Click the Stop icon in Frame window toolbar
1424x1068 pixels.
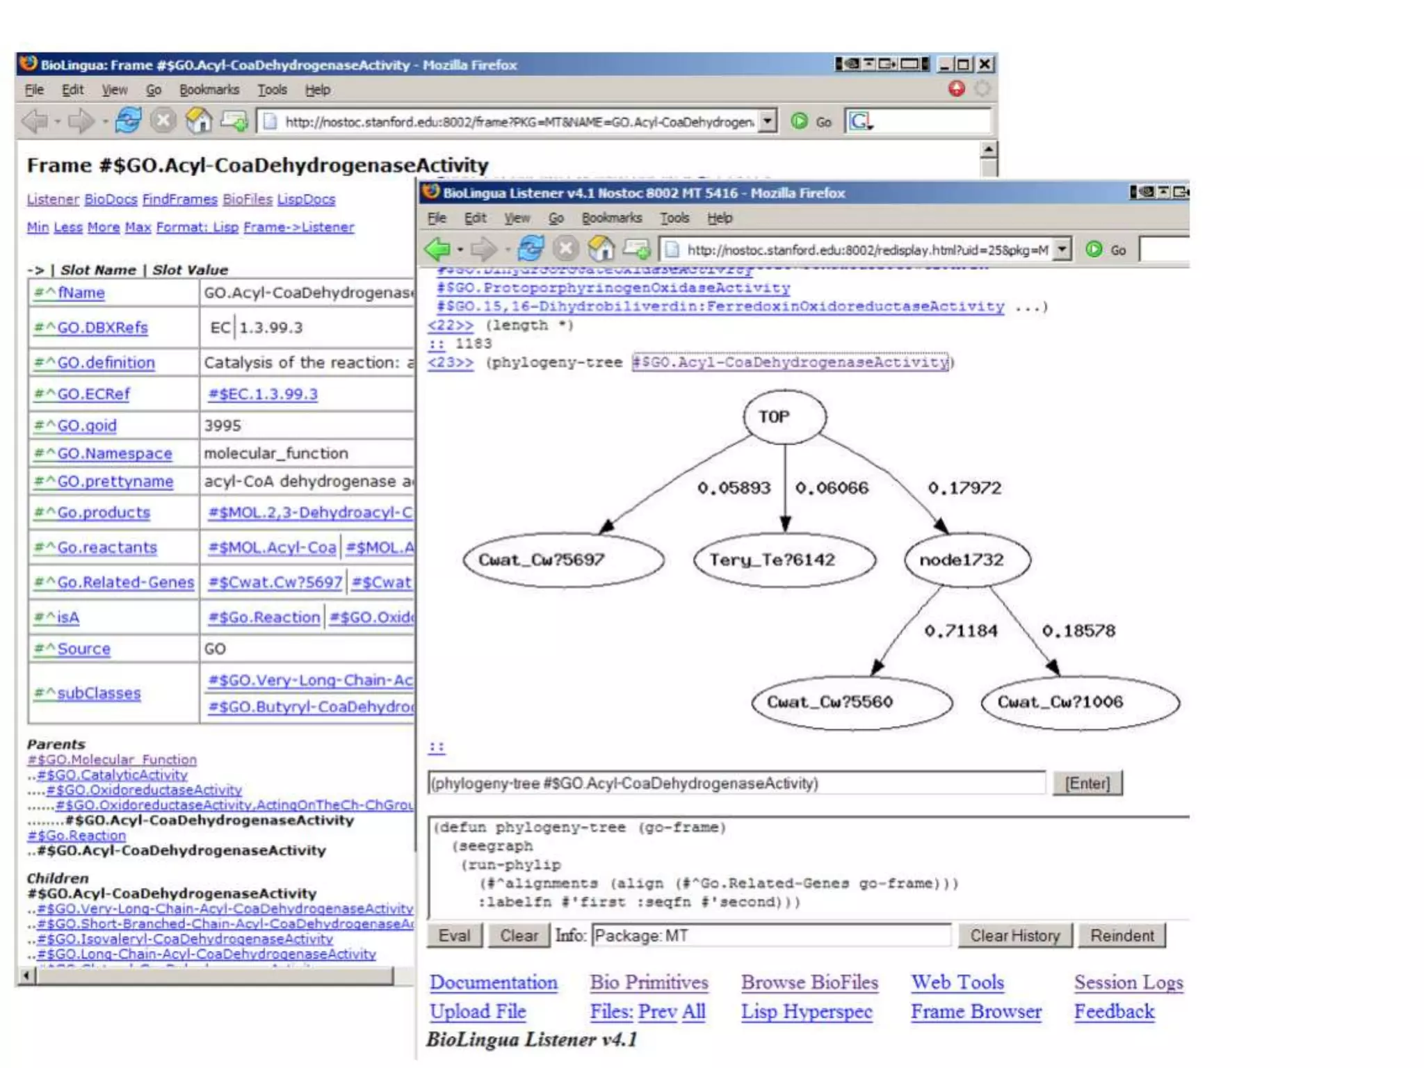tap(163, 121)
